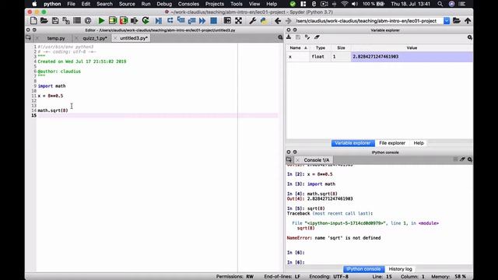Open the find icon in the Editor tab bar
The width and height of the screenshot is (498, 280).
pyautogui.click(x=280, y=38)
